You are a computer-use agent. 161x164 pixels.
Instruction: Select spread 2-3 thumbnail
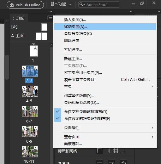point(30,71)
